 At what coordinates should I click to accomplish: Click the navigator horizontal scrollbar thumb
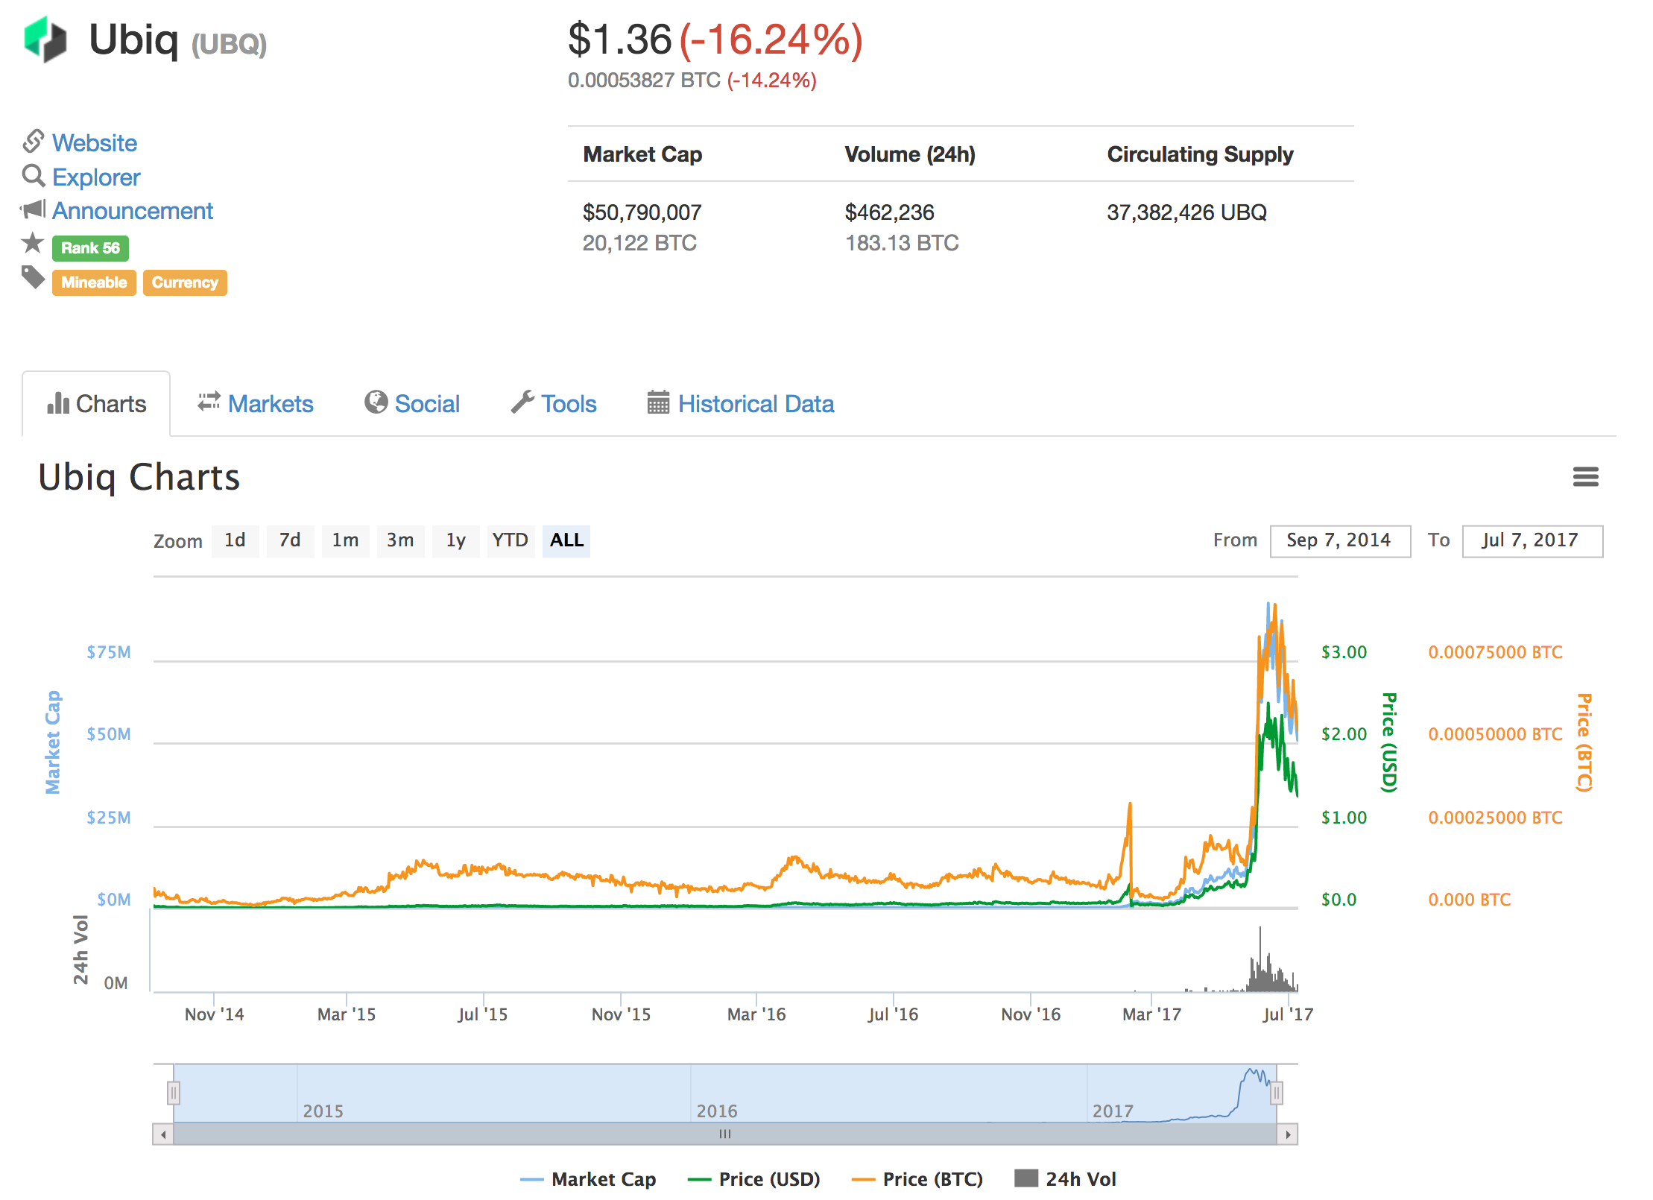click(725, 1134)
